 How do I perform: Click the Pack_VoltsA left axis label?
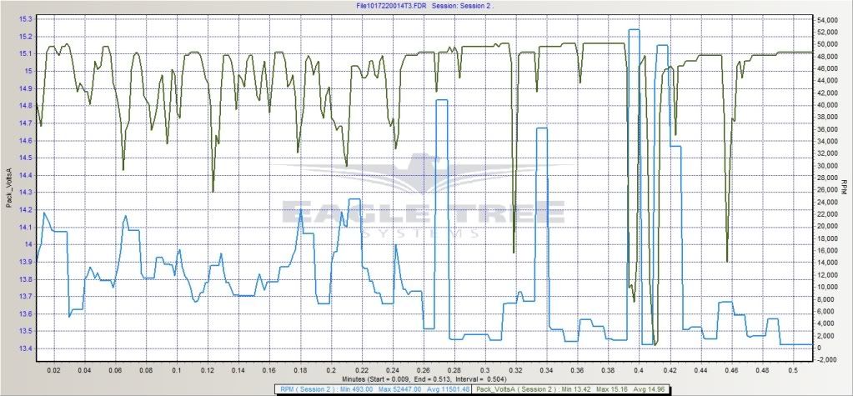click(x=8, y=191)
